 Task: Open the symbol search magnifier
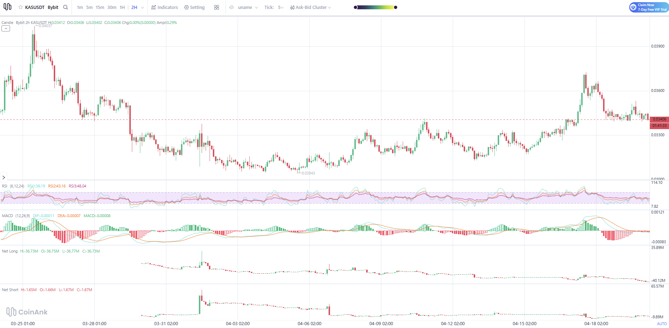[x=66, y=7]
